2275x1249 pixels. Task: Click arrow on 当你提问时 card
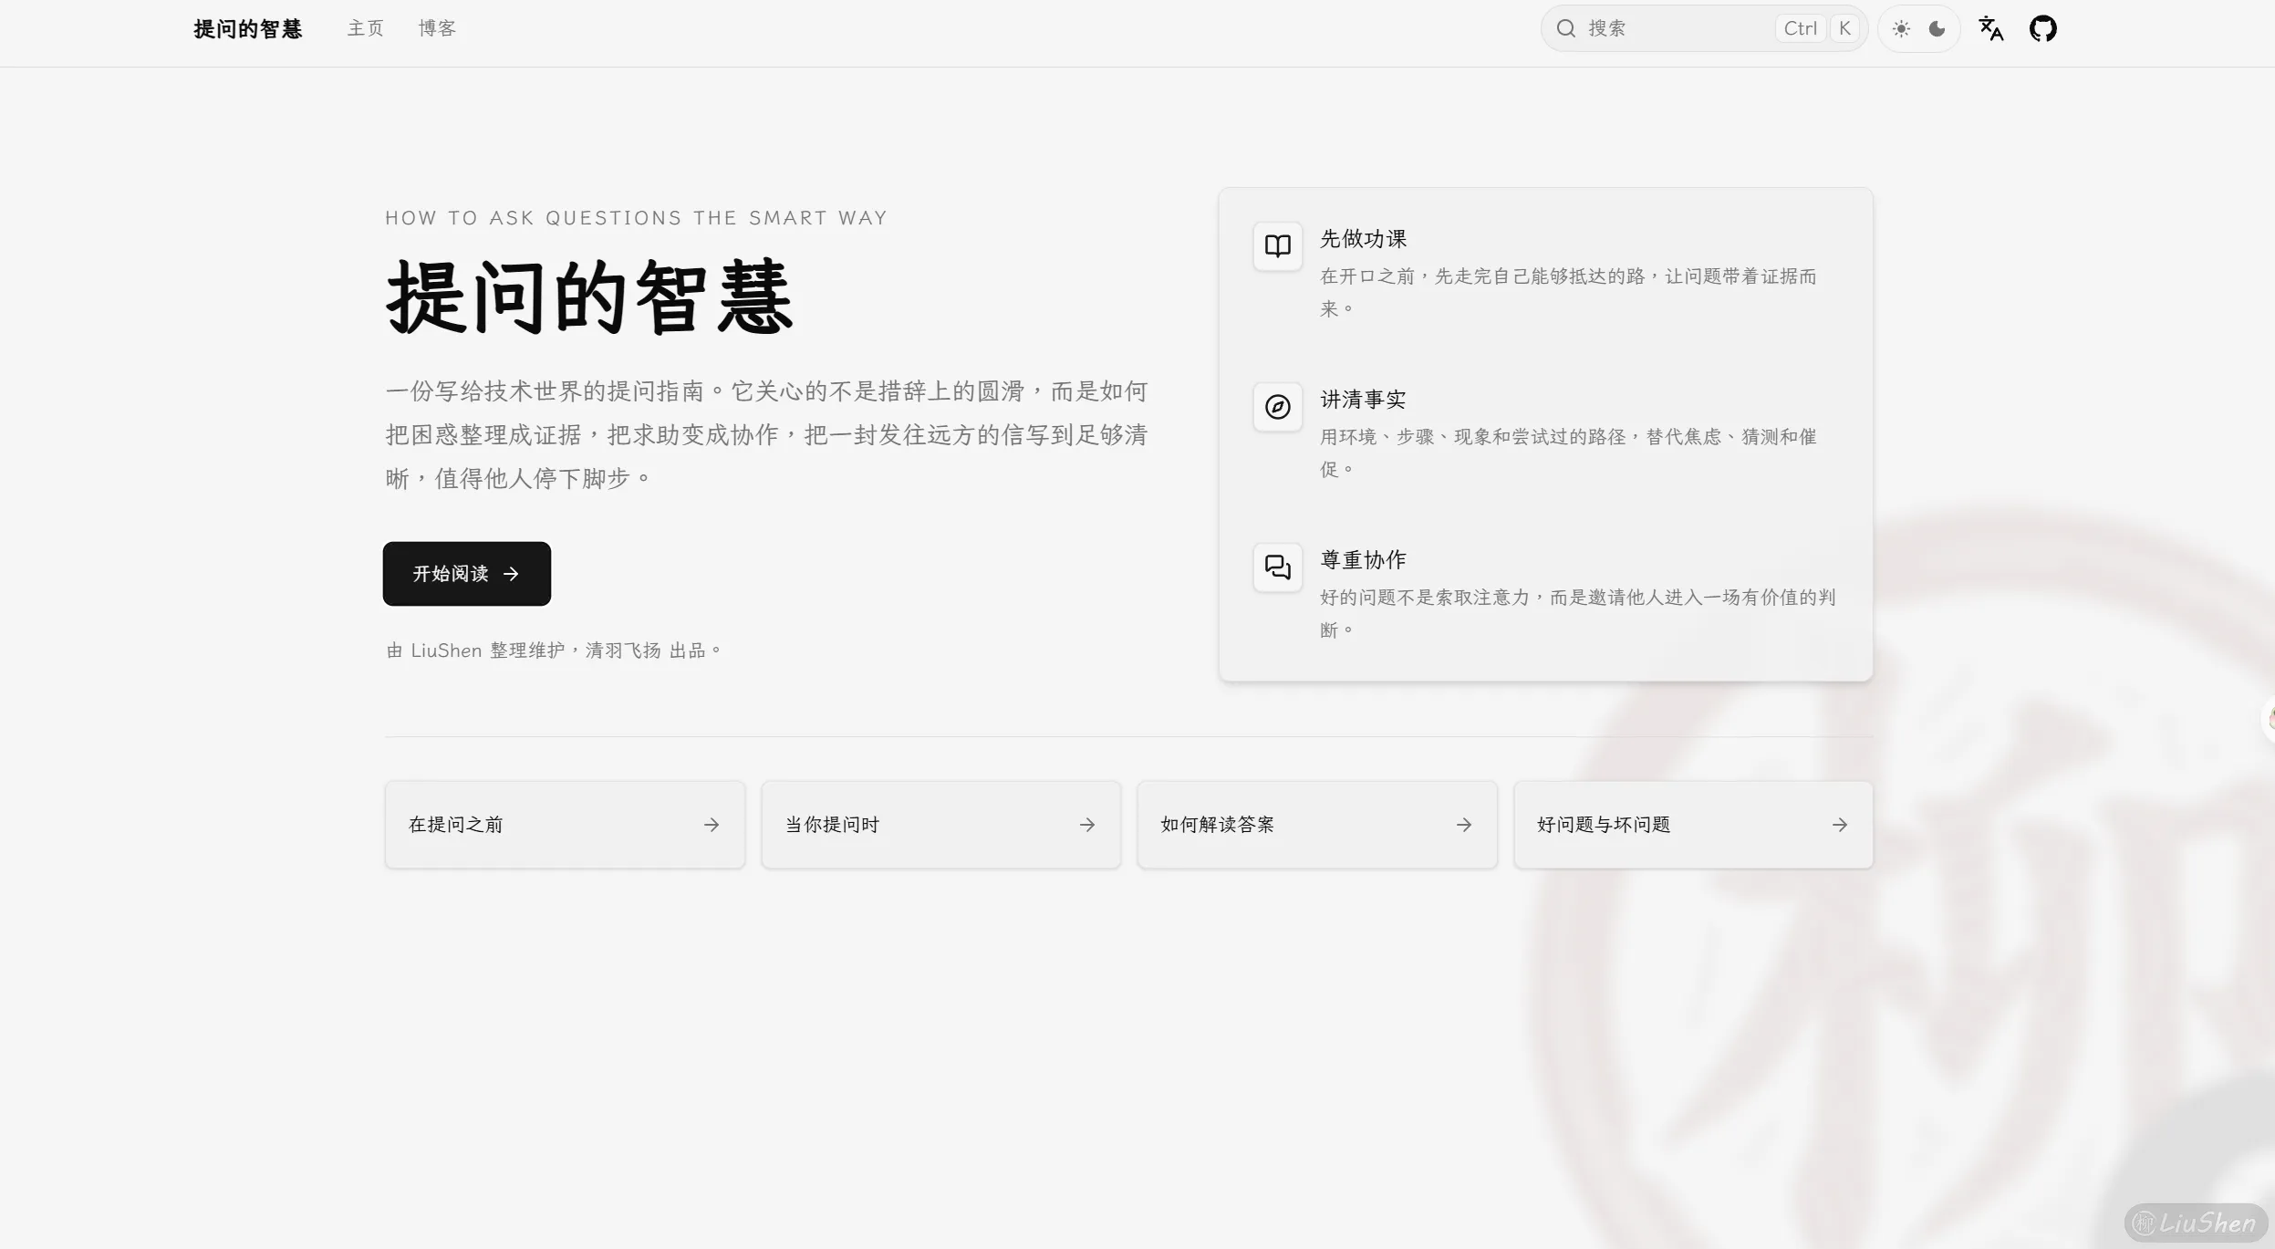(x=1087, y=825)
